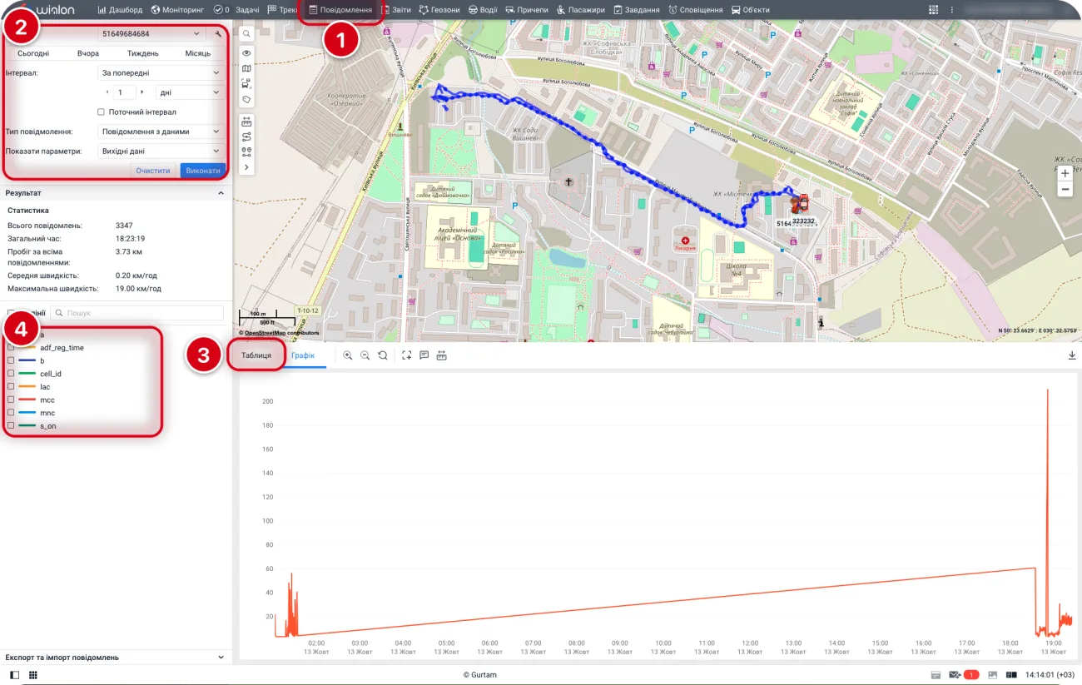Toggle the 'Поточний інтервал' checkbox

click(101, 112)
